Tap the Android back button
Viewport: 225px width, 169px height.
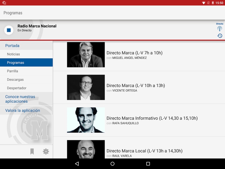pos(77,164)
